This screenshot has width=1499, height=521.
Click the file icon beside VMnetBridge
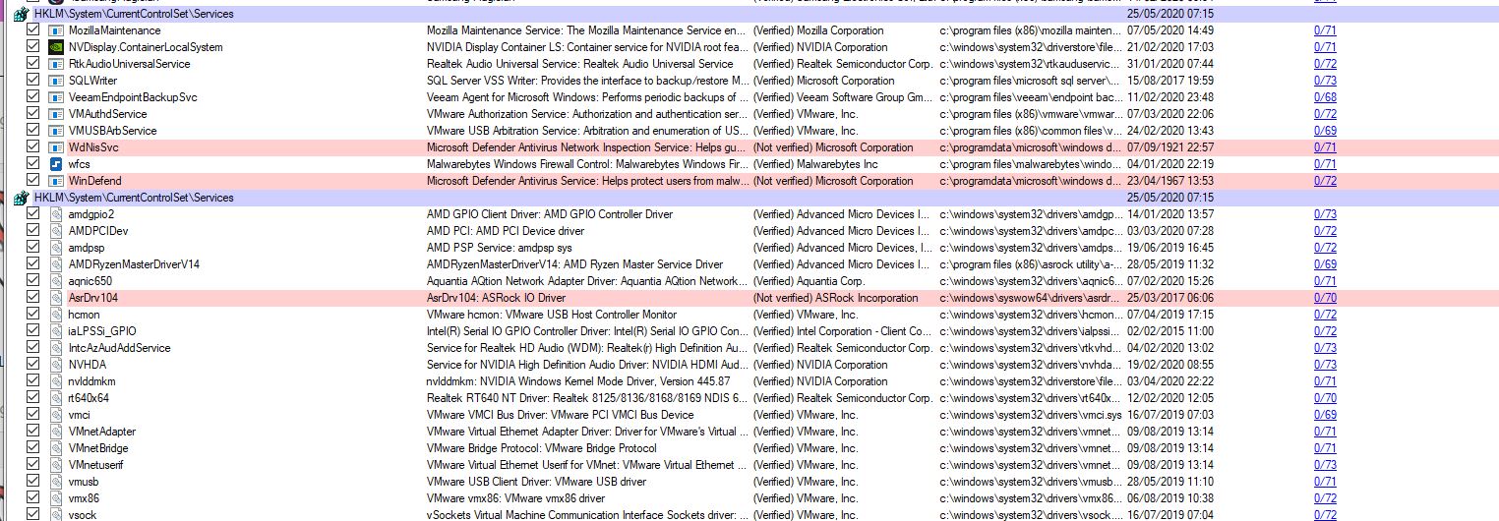tap(57, 448)
